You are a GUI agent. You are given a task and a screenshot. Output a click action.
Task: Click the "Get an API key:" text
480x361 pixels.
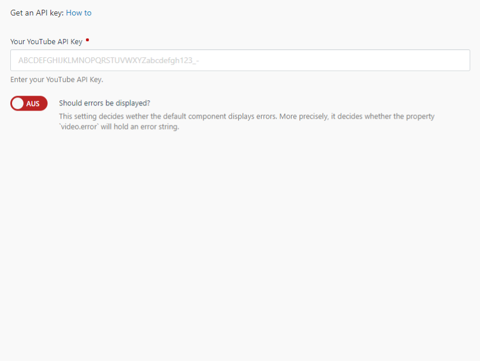[x=37, y=13]
